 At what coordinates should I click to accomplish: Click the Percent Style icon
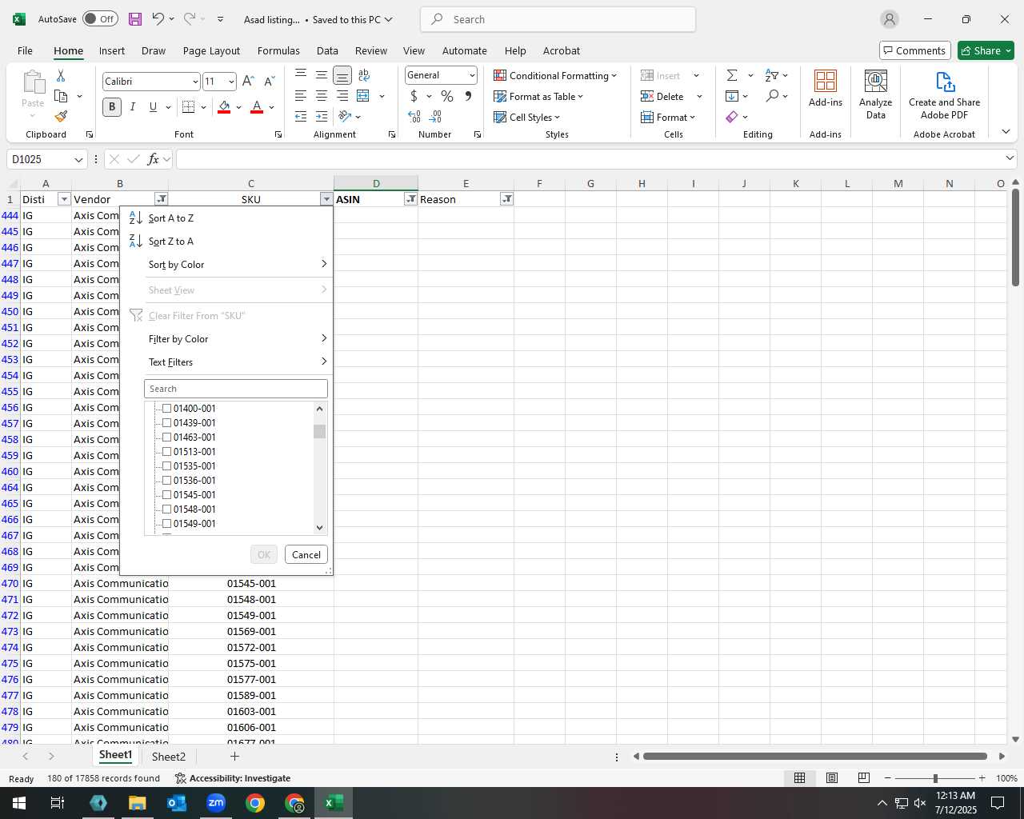(x=447, y=96)
